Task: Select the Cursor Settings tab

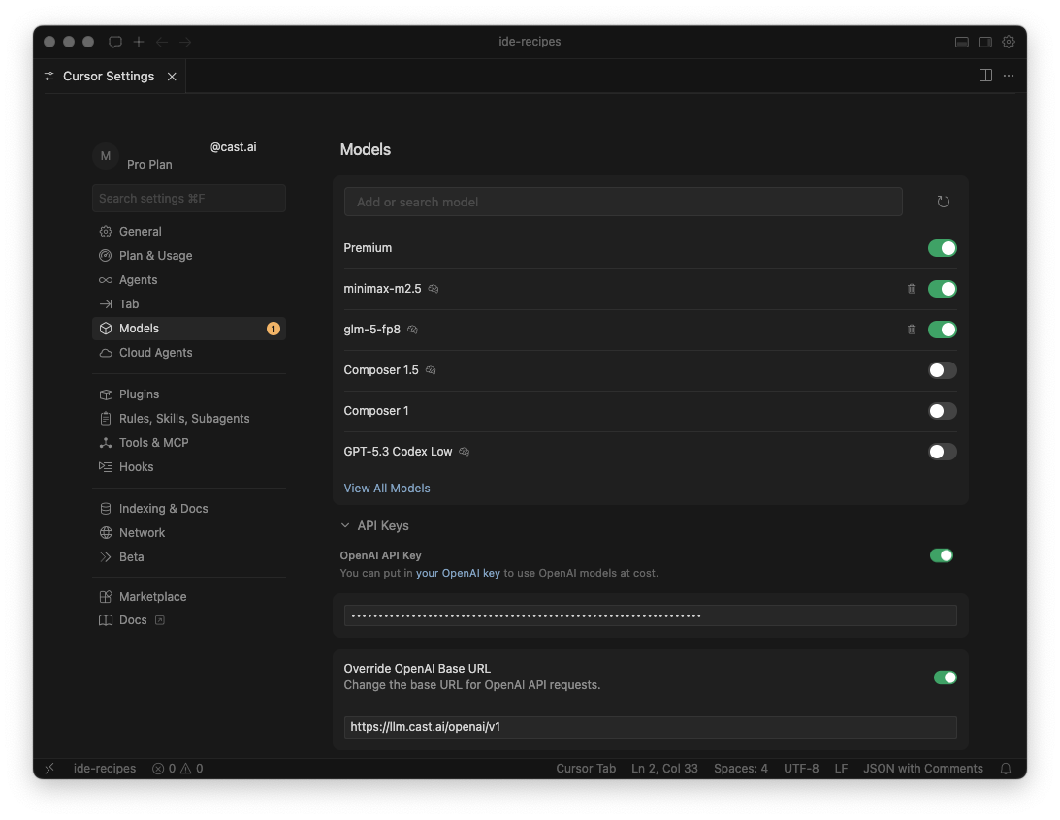Action: 109,77
